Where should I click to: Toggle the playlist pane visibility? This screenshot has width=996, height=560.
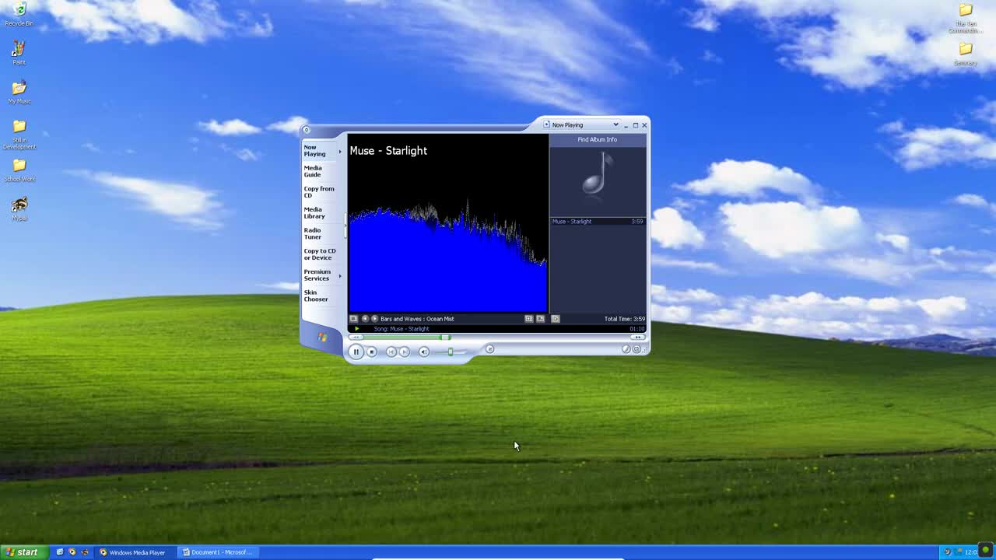click(555, 318)
